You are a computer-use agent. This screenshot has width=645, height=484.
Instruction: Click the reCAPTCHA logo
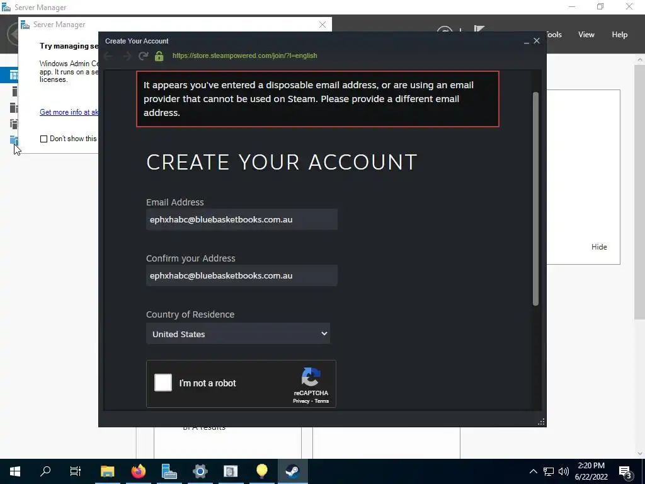(x=311, y=377)
